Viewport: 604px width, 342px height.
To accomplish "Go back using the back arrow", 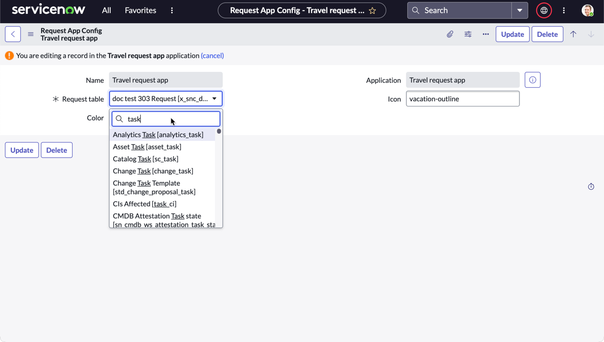I will [x=13, y=34].
